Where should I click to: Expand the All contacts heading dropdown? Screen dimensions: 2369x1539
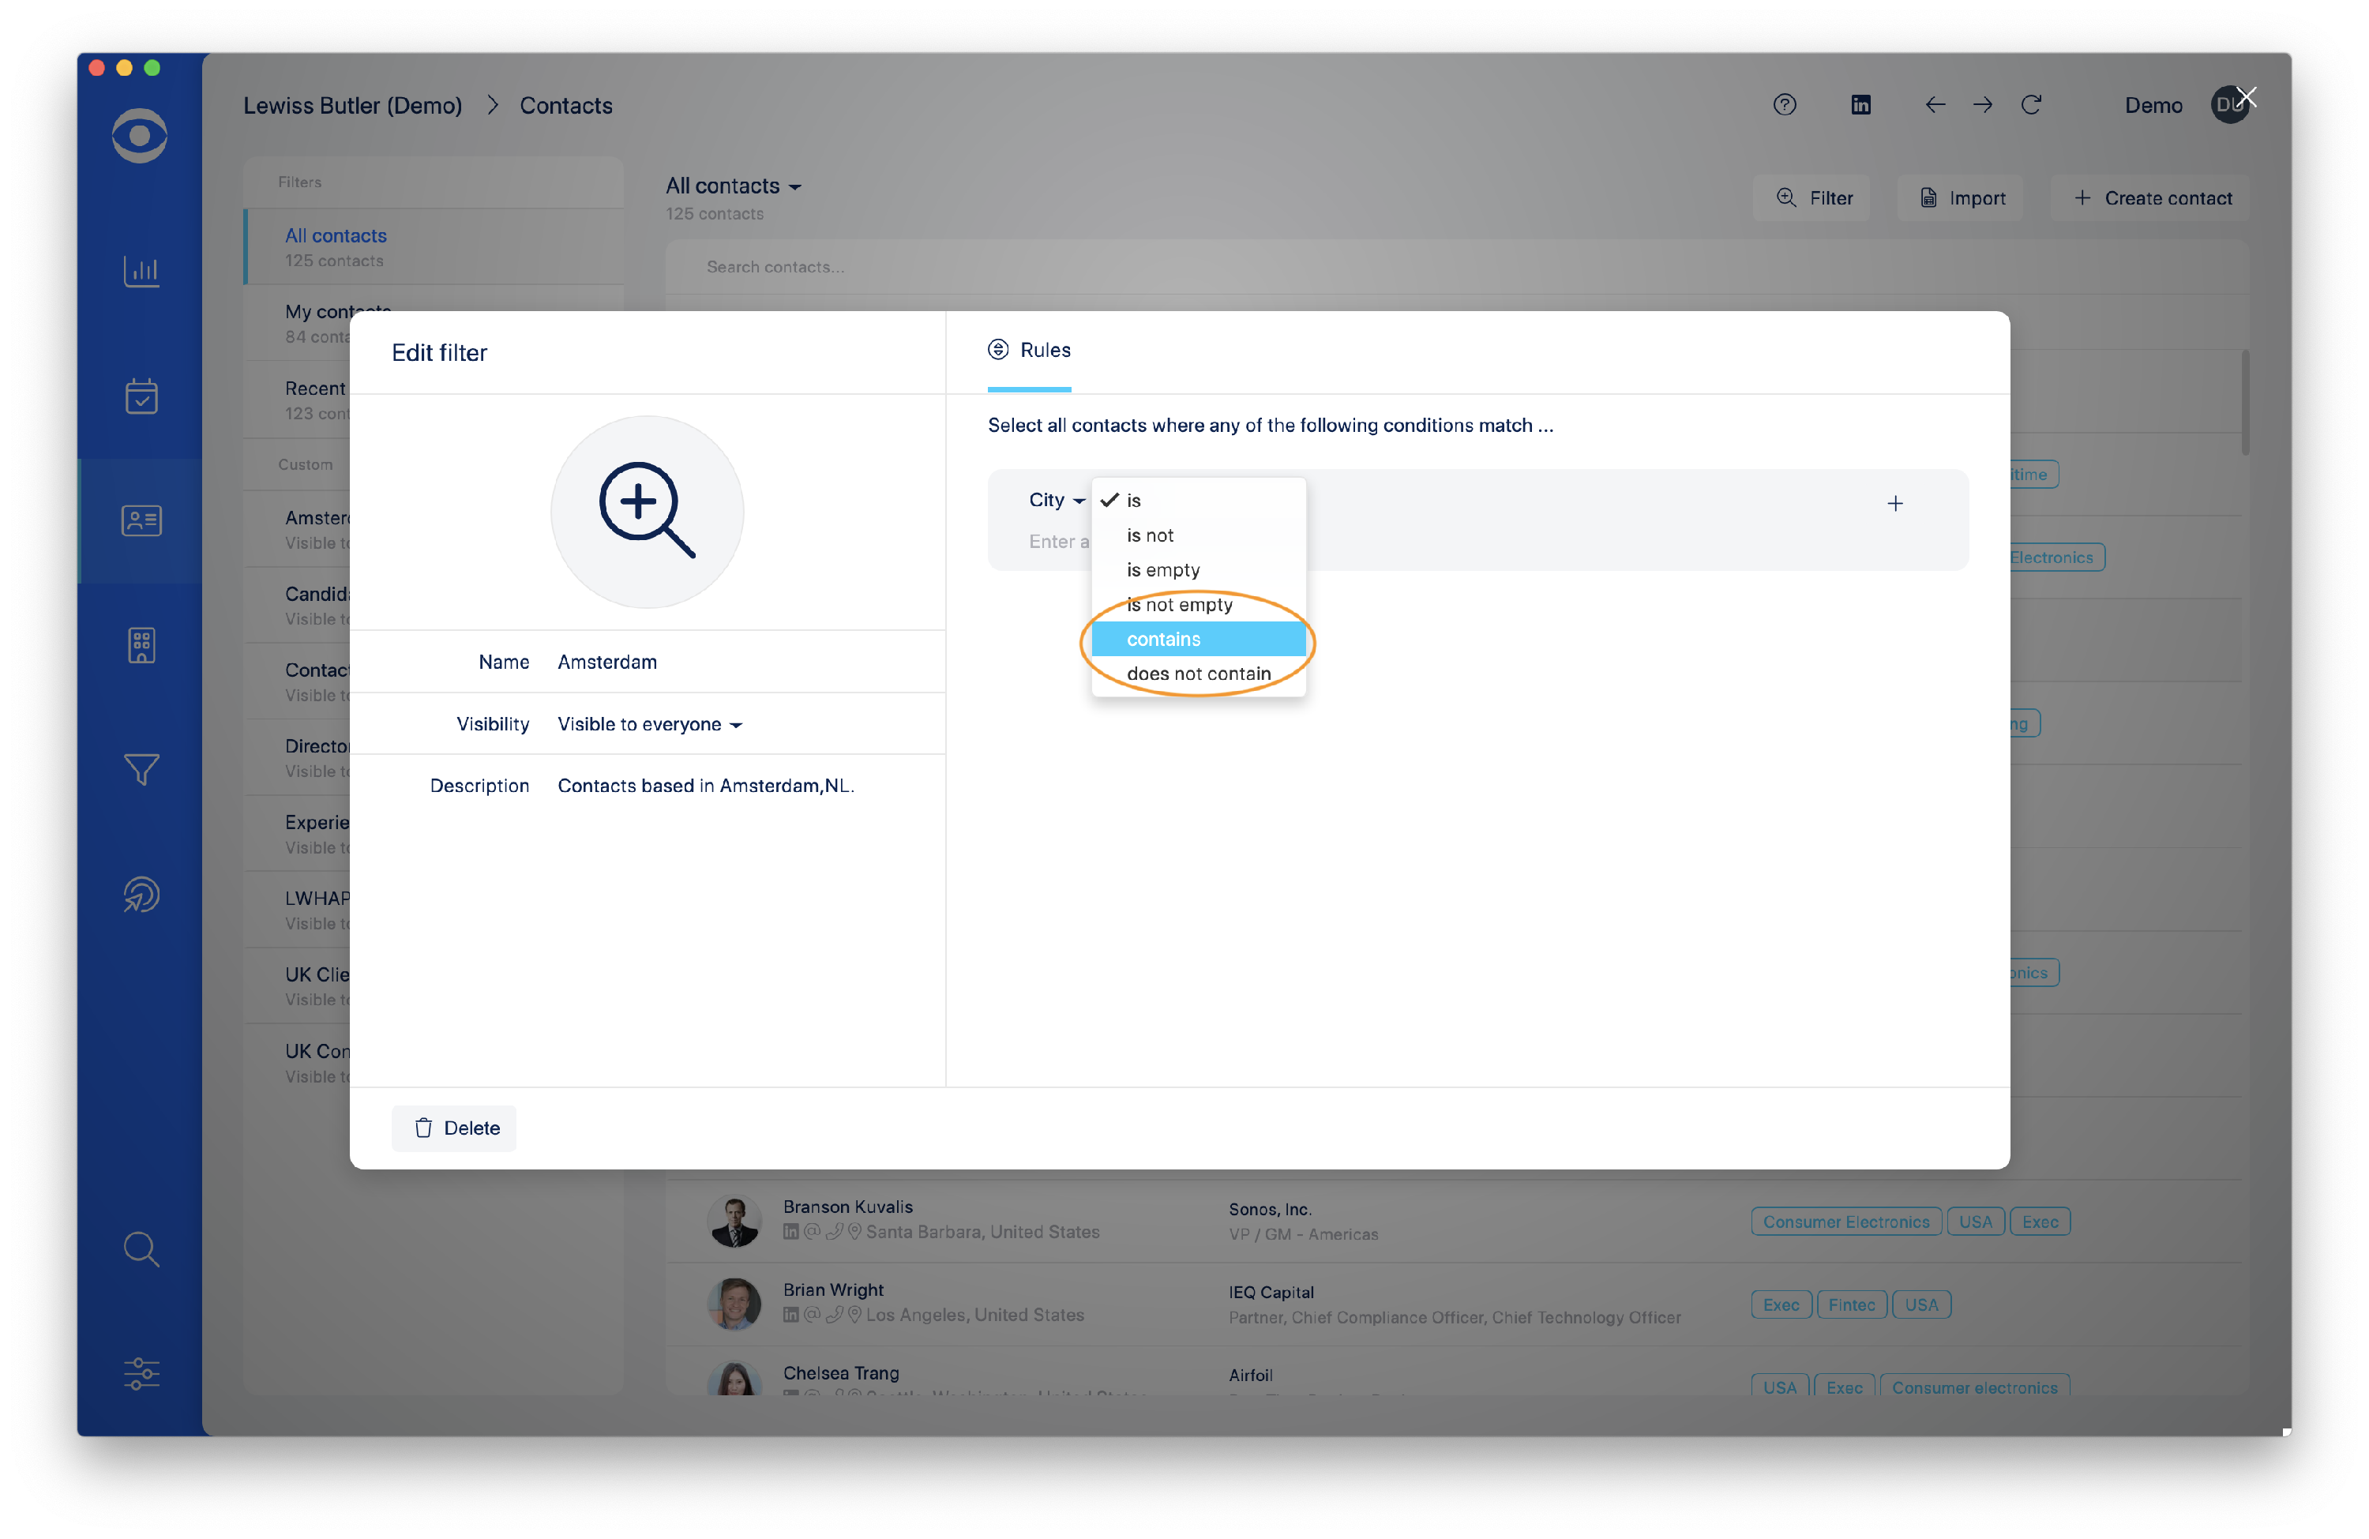coord(733,186)
